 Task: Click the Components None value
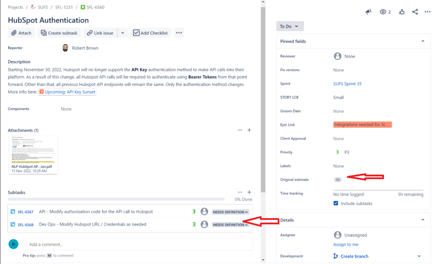[66, 109]
